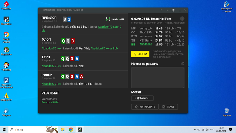Screen dimensions: 236x133
Task: Open PokerStars desktop shortcut
Action: coord(6,5)
